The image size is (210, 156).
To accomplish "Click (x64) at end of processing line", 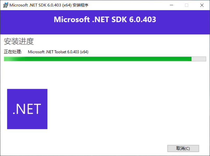I will 84,52.
